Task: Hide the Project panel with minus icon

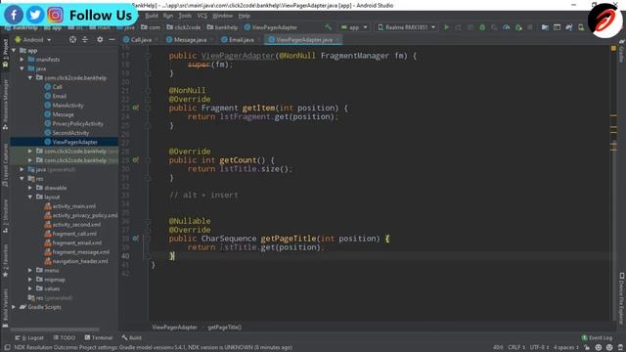Action: (112, 39)
